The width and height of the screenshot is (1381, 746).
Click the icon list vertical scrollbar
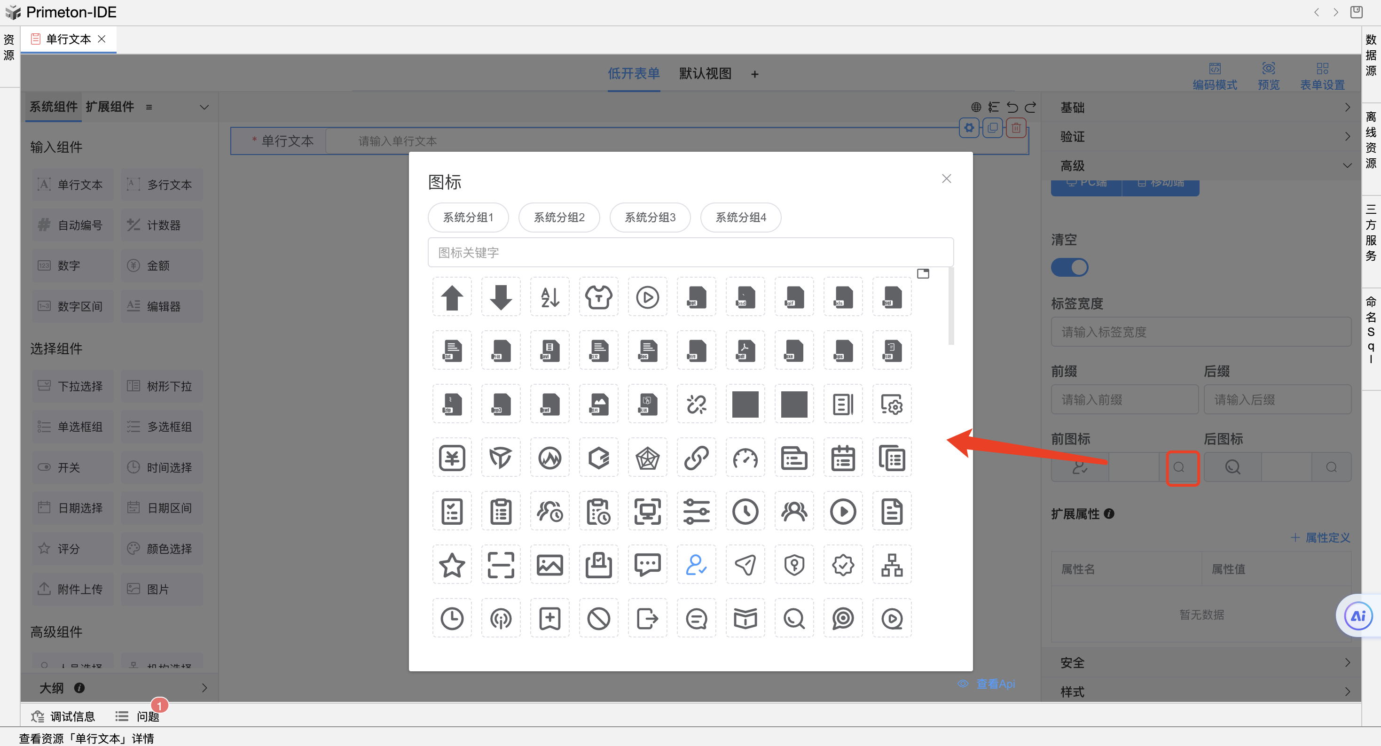click(x=950, y=308)
